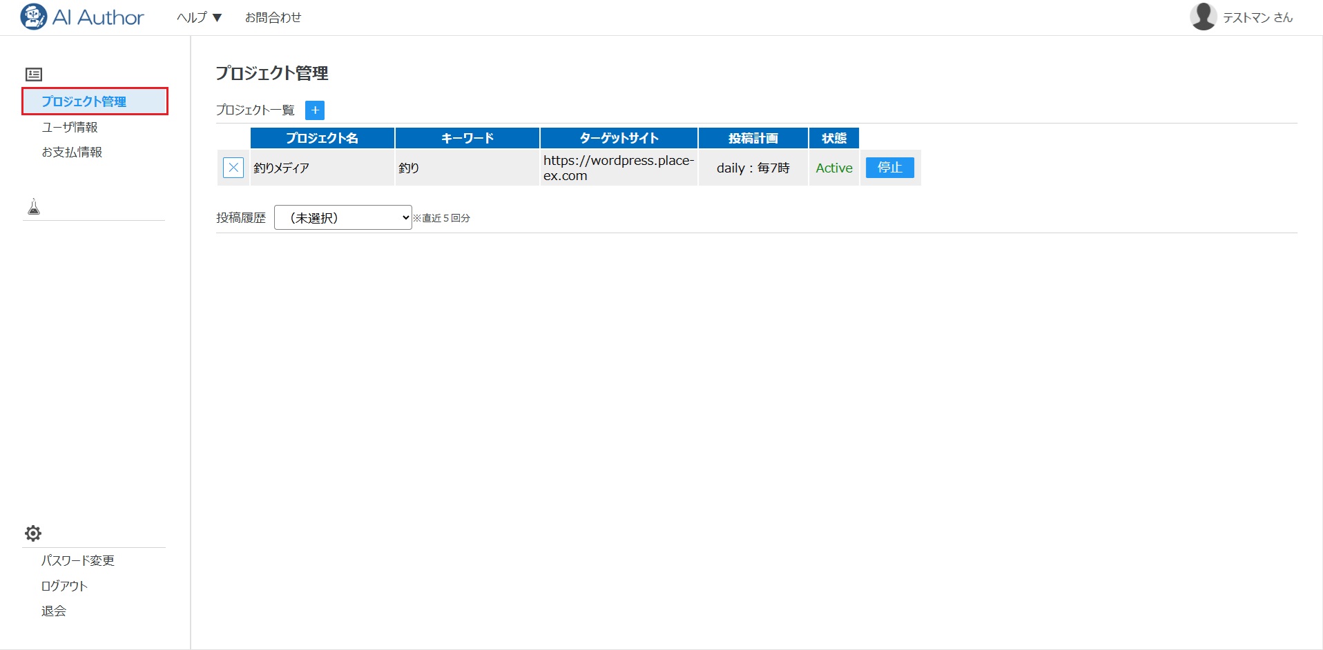Click the user avatar icon
This screenshot has width=1323, height=650.
[1203, 17]
